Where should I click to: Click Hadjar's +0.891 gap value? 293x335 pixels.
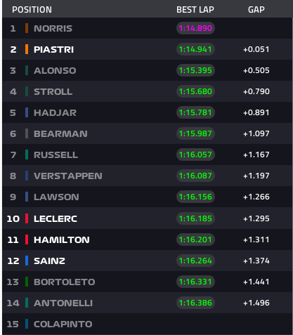[x=256, y=112]
